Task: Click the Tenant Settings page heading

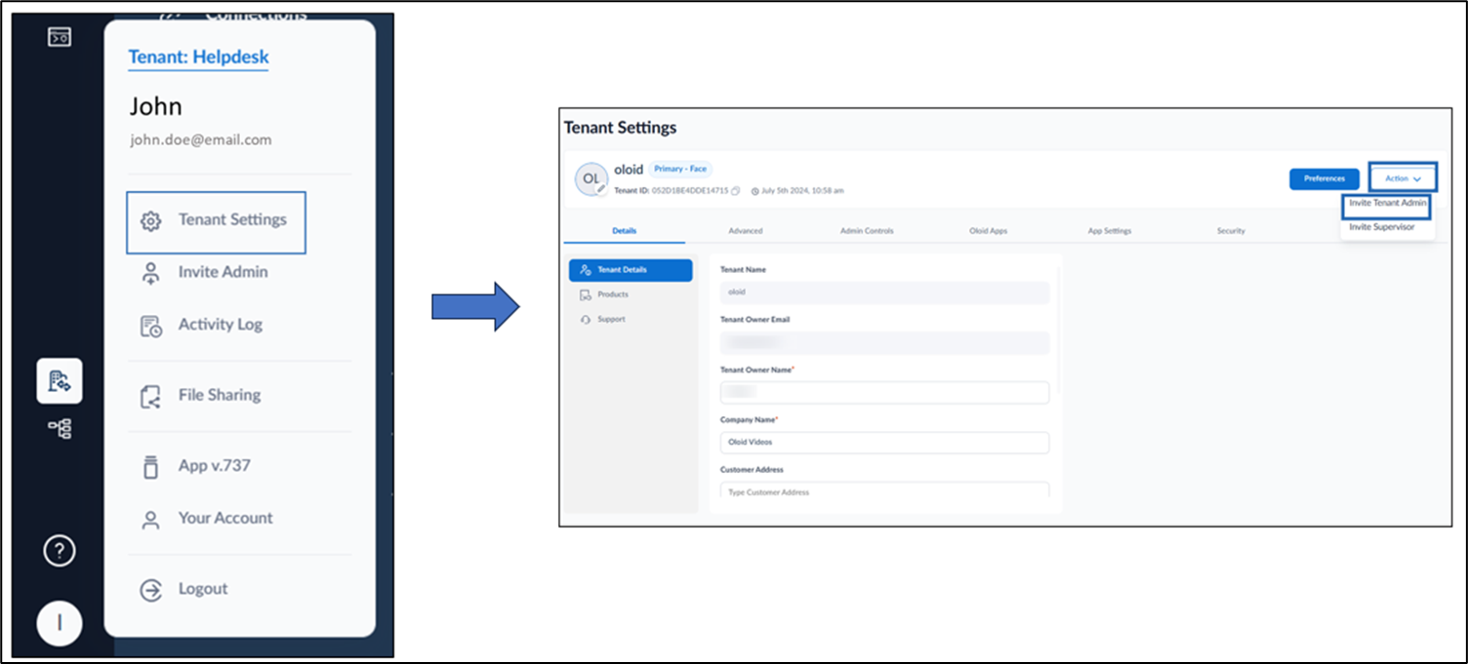Action: tap(620, 128)
